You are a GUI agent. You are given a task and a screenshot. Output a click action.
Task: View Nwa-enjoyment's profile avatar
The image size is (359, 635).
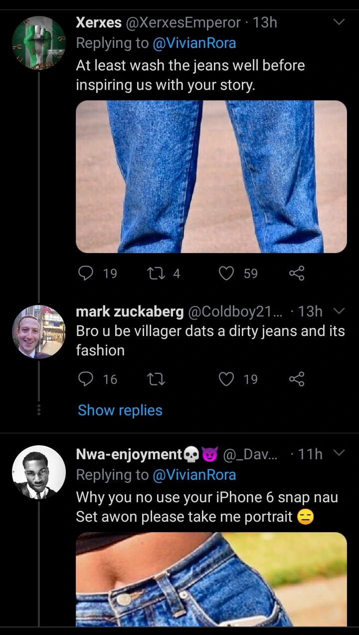39,472
